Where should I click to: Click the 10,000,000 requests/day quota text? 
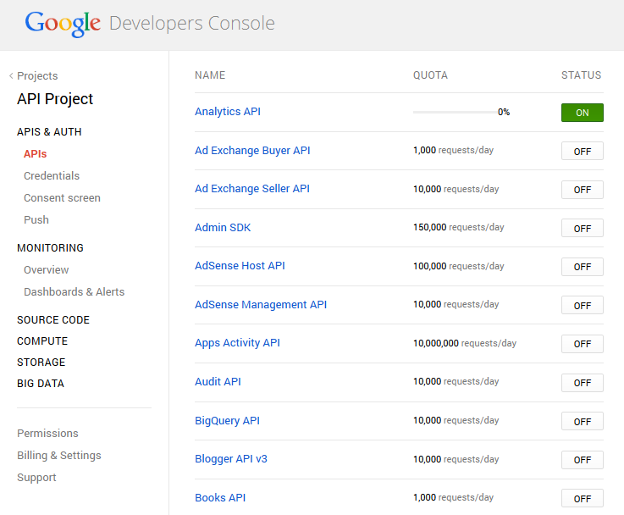click(465, 343)
